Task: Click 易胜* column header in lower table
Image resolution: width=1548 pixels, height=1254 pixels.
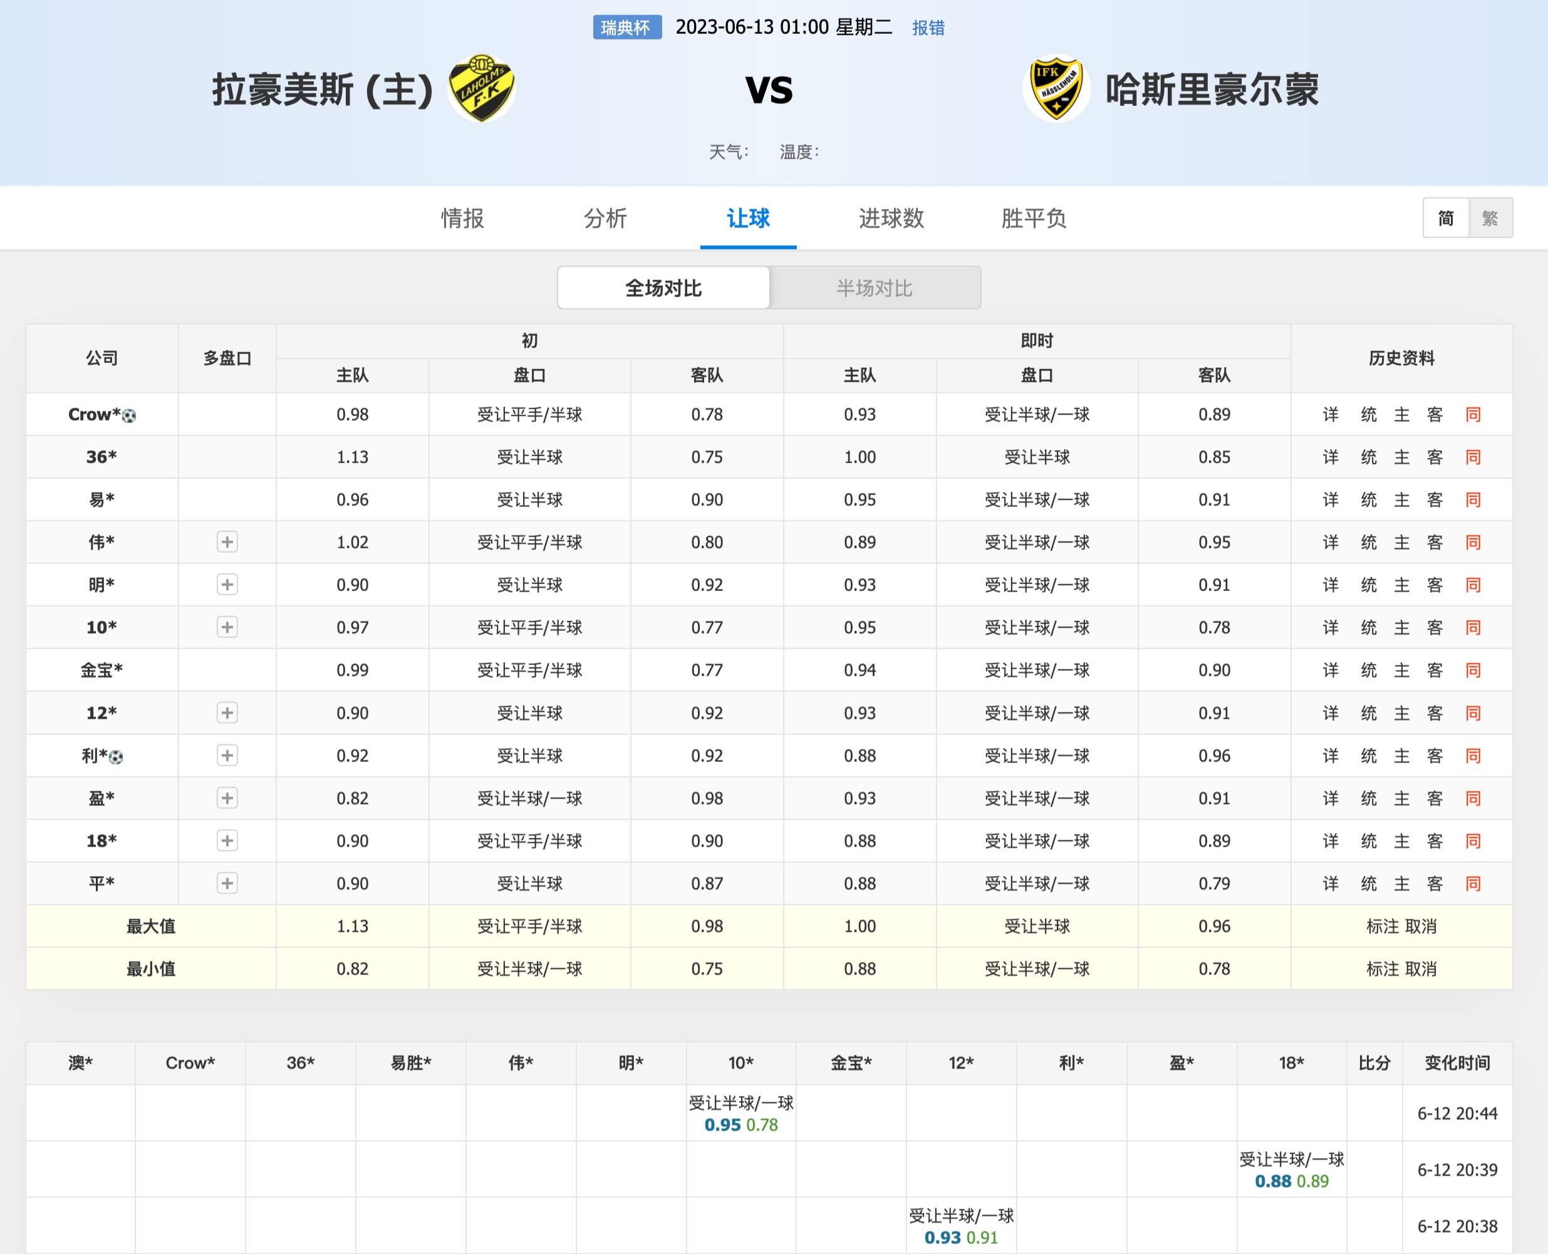Action: coord(410,1063)
